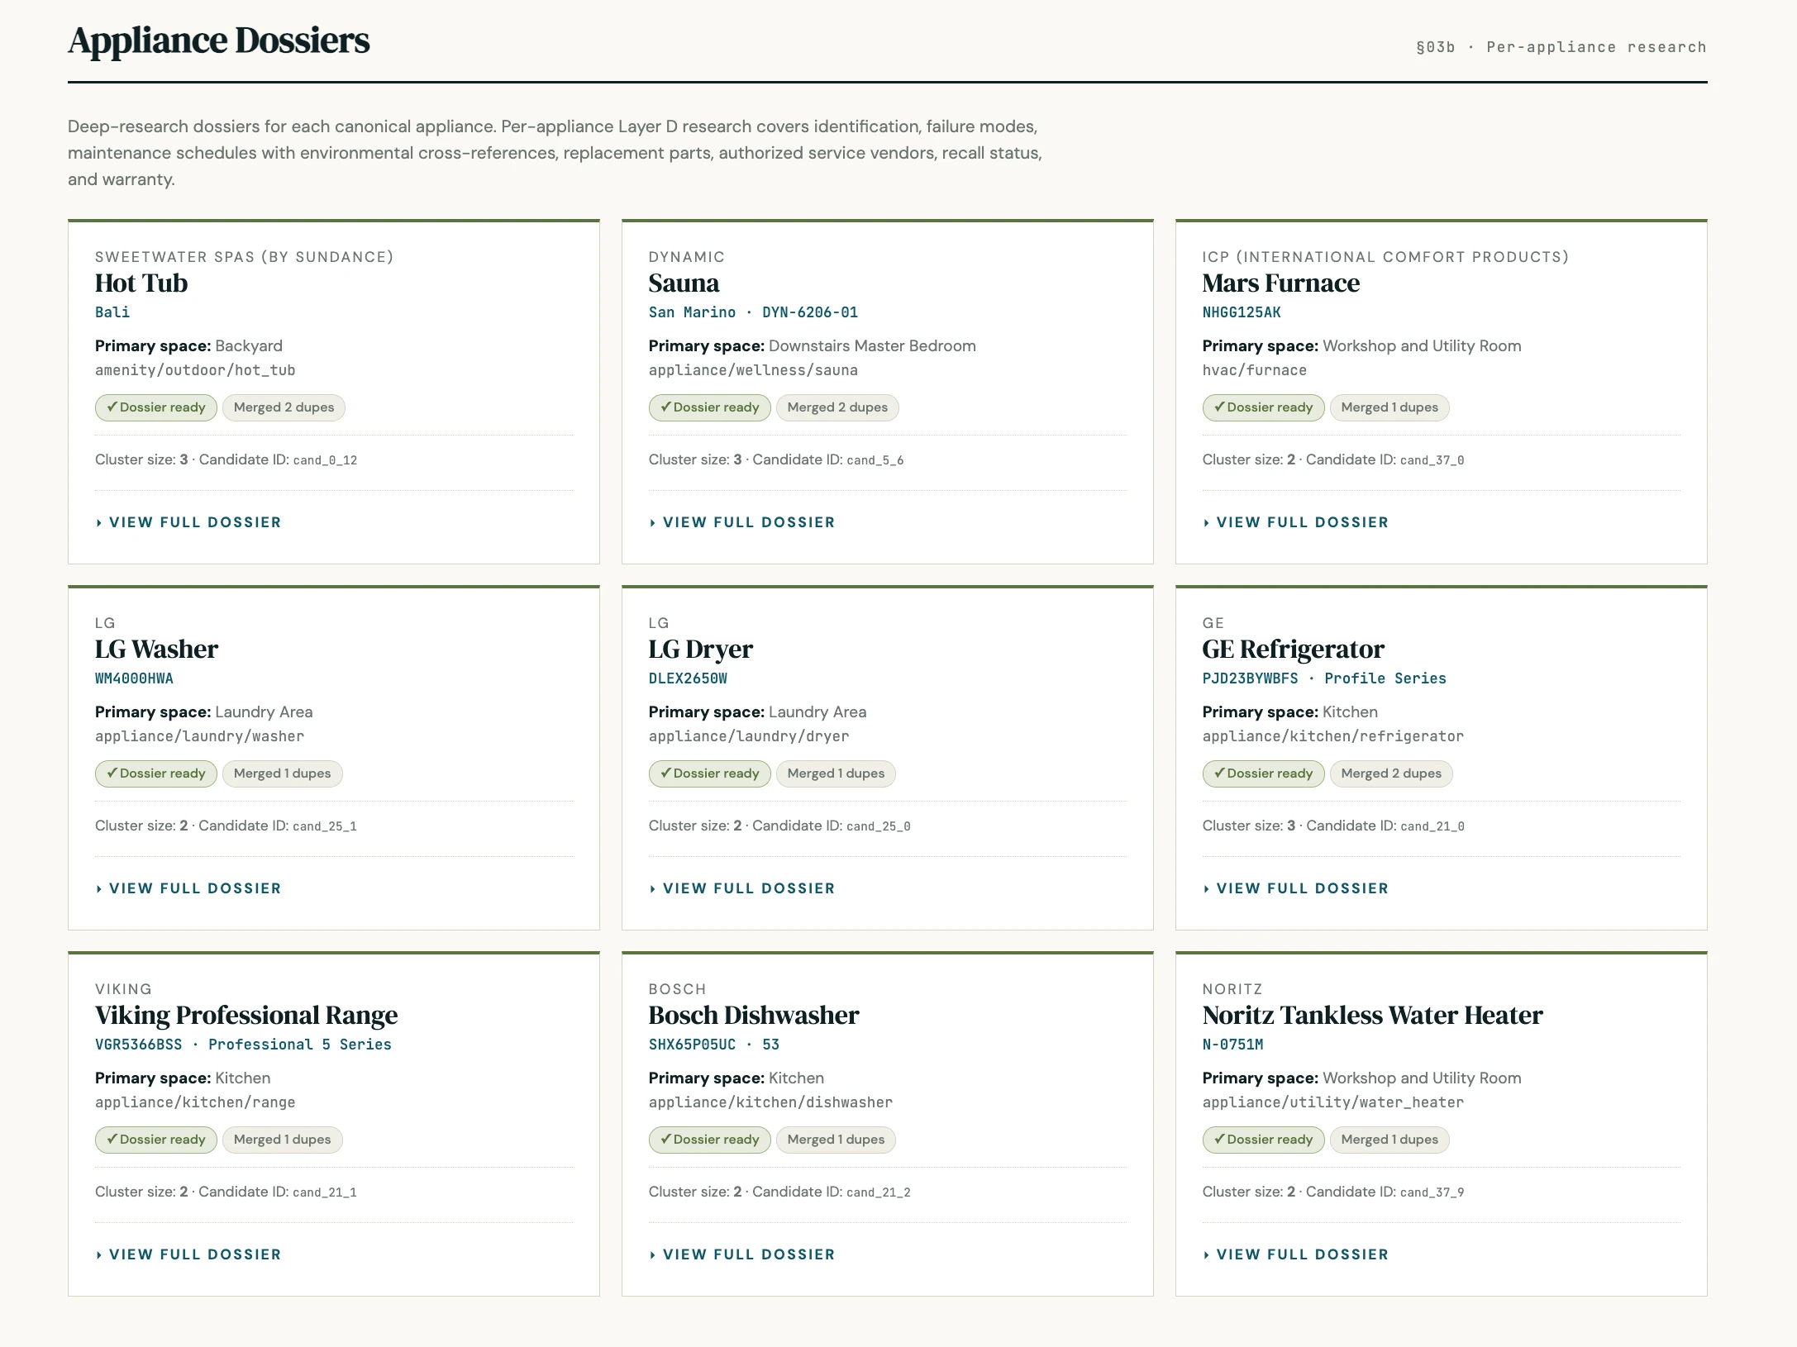Click the Bali model name
The image size is (1797, 1347).
112,312
